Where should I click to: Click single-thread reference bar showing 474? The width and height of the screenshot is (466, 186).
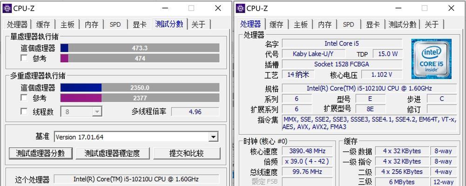(x=140, y=58)
